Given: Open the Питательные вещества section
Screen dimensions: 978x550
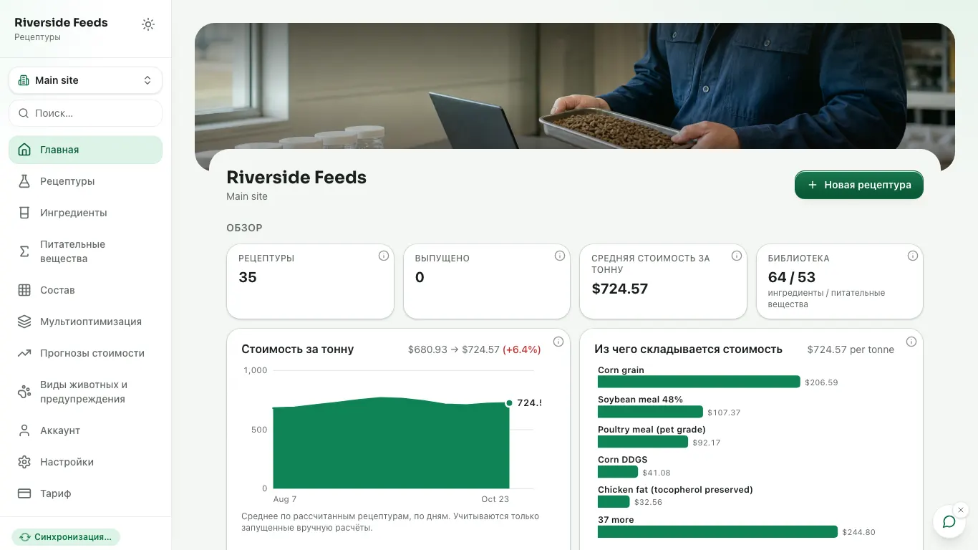Looking at the screenshot, I should click(86, 251).
